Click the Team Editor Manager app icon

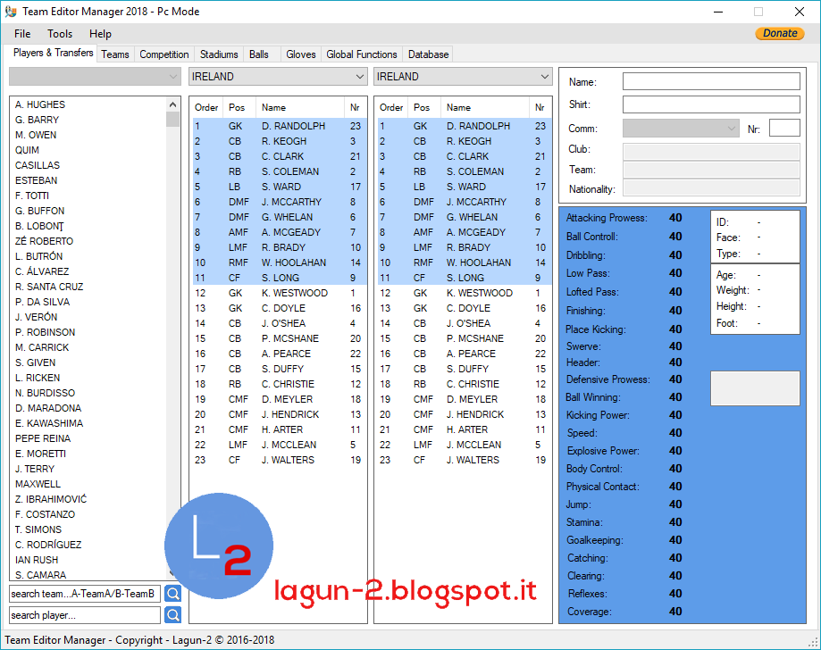[11, 11]
